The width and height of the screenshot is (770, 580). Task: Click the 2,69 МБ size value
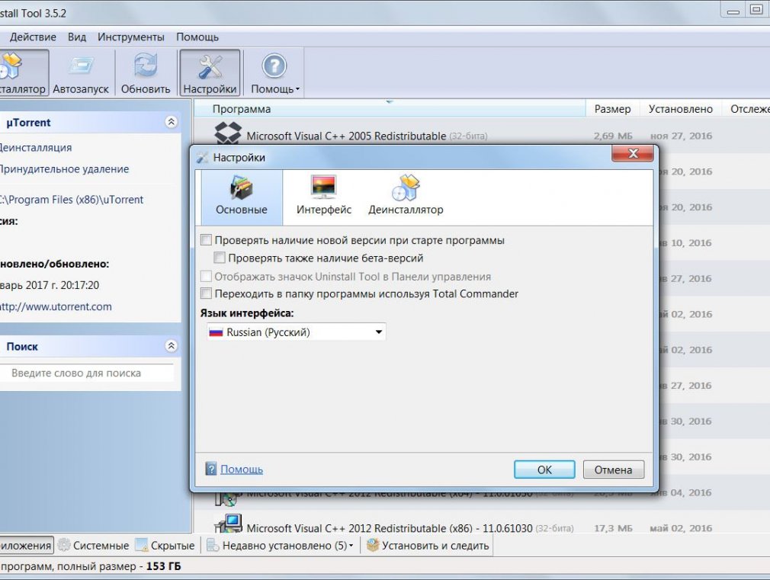[x=613, y=136]
